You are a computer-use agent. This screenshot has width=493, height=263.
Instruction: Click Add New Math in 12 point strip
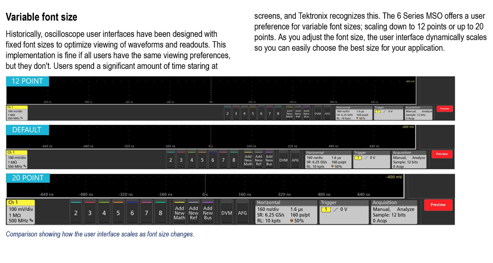coord(289,113)
